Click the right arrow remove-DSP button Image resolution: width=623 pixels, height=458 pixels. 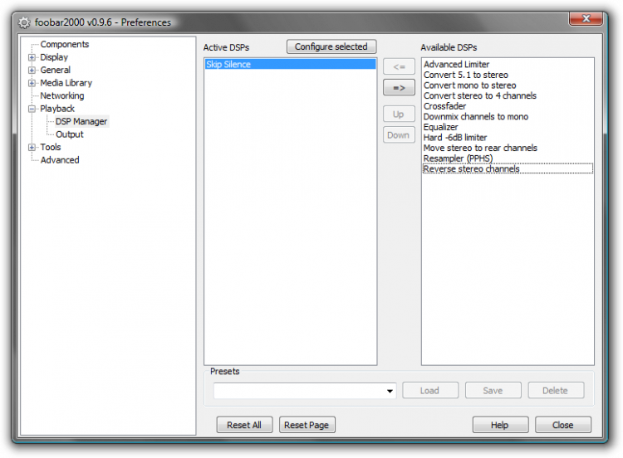399,88
